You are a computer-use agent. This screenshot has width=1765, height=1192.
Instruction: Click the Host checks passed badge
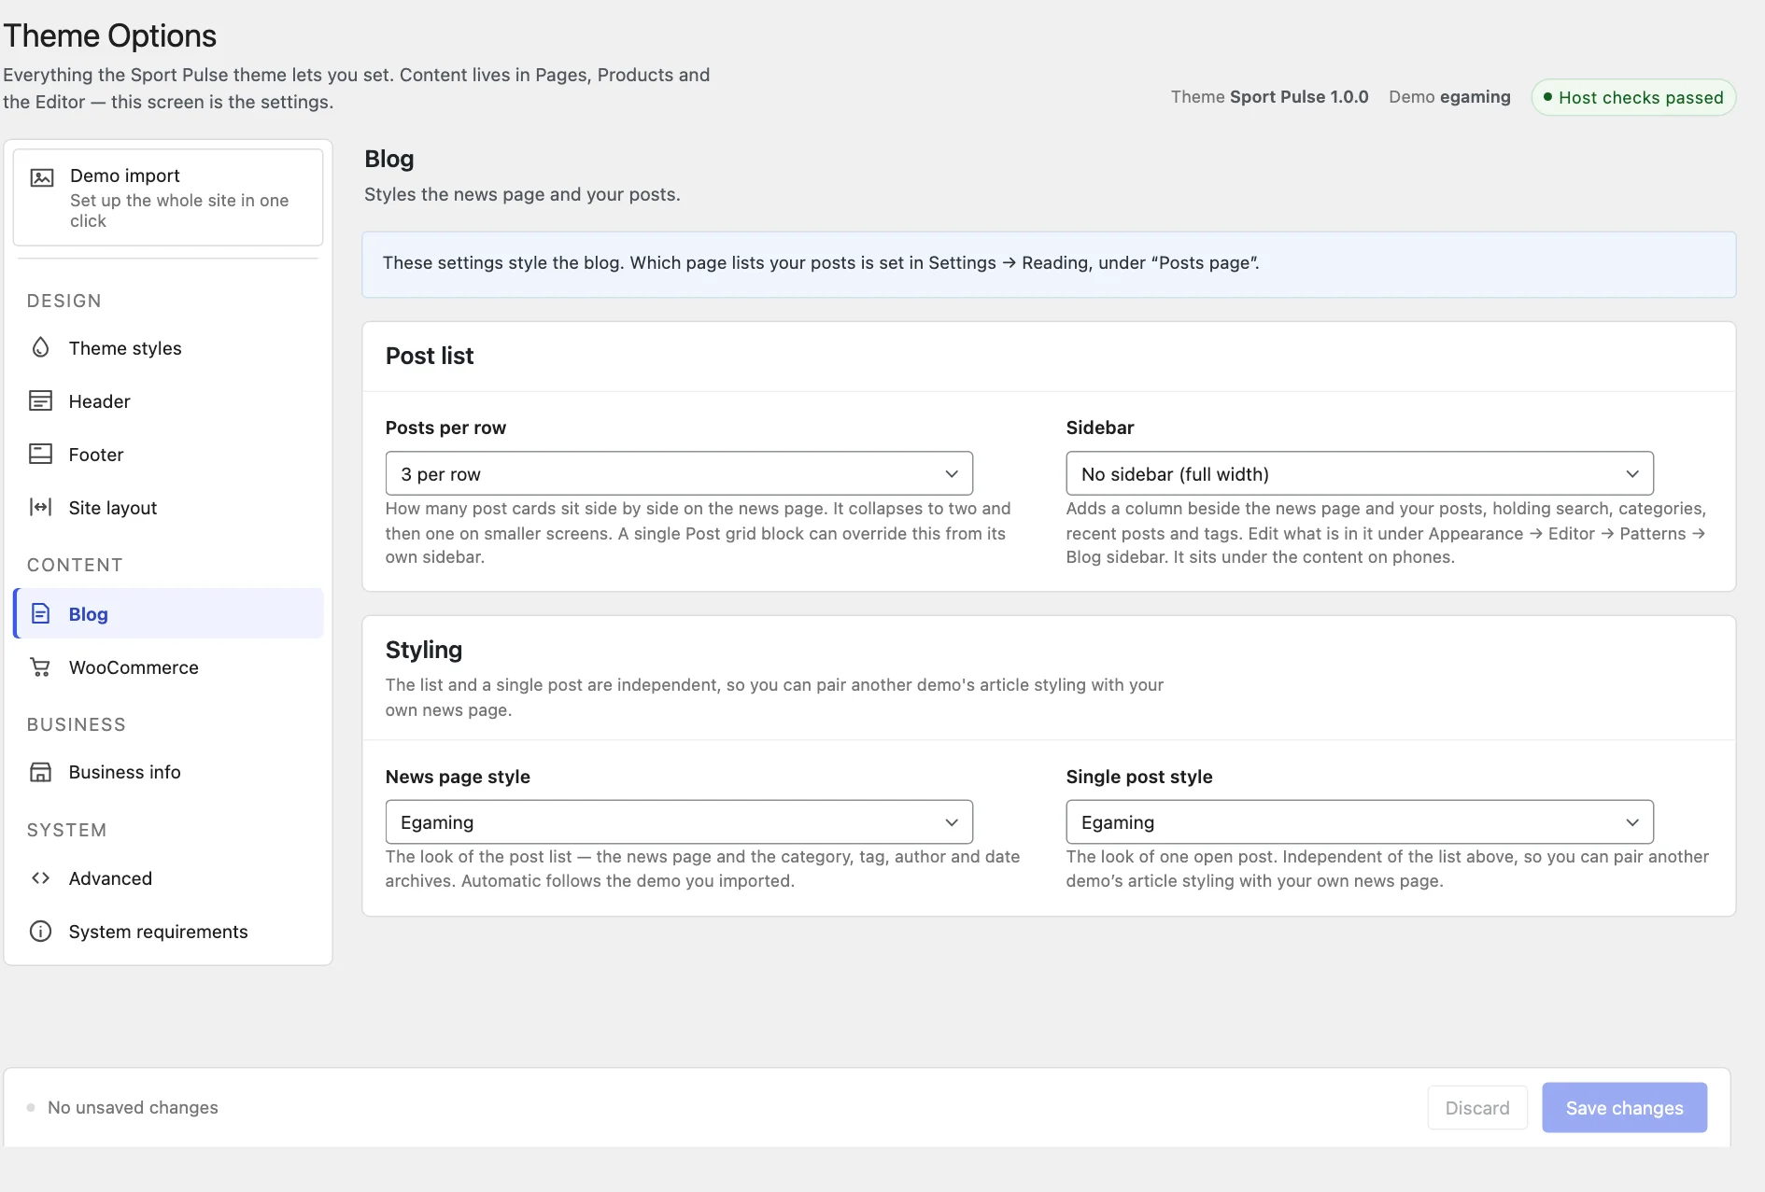[x=1633, y=97]
